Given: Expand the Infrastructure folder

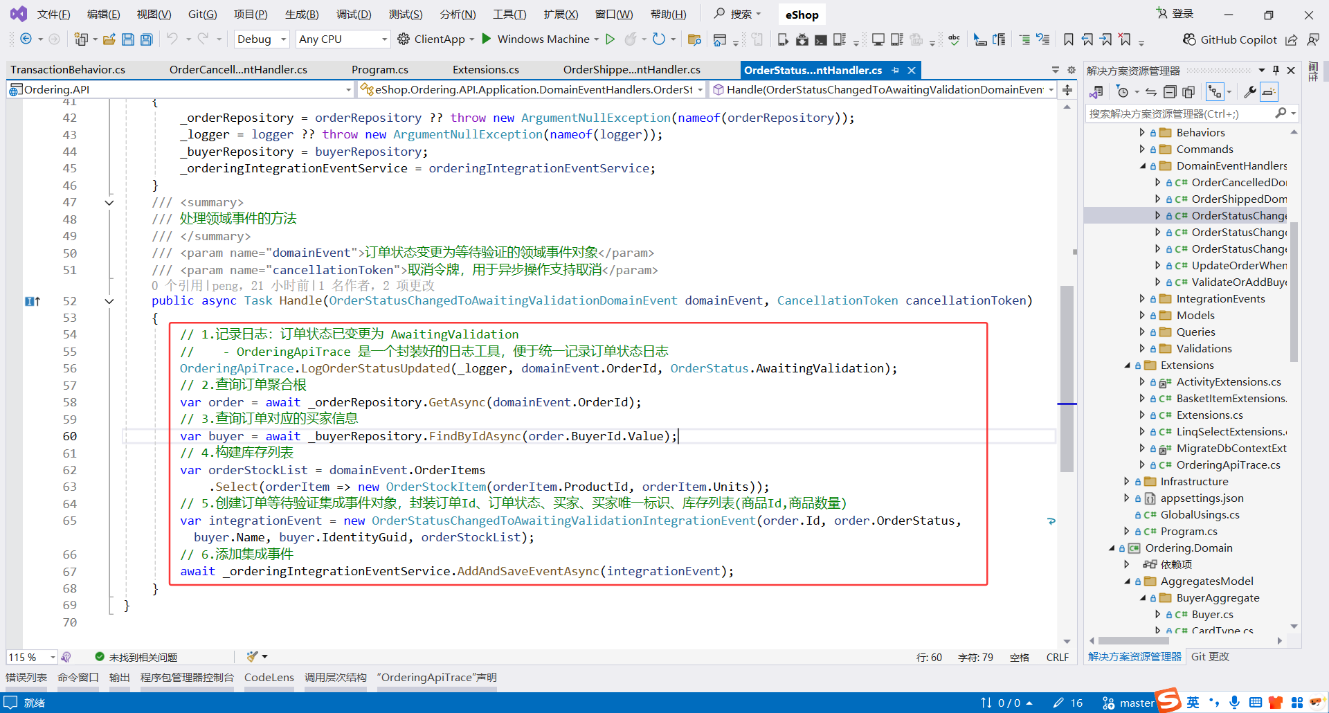Looking at the screenshot, I should 1127,482.
